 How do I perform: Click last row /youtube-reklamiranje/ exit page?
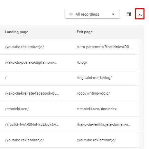(x=96, y=140)
